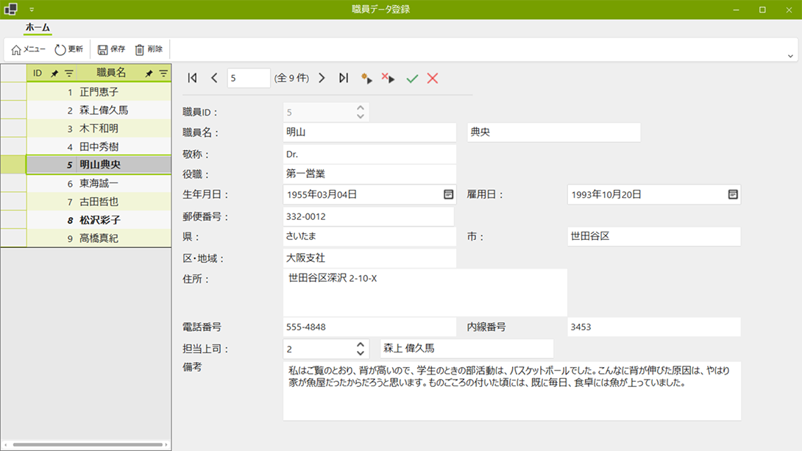Image resolution: width=802 pixels, height=451 pixels.
Task: Select row 高橋真紀 in the list
Action: (99, 238)
